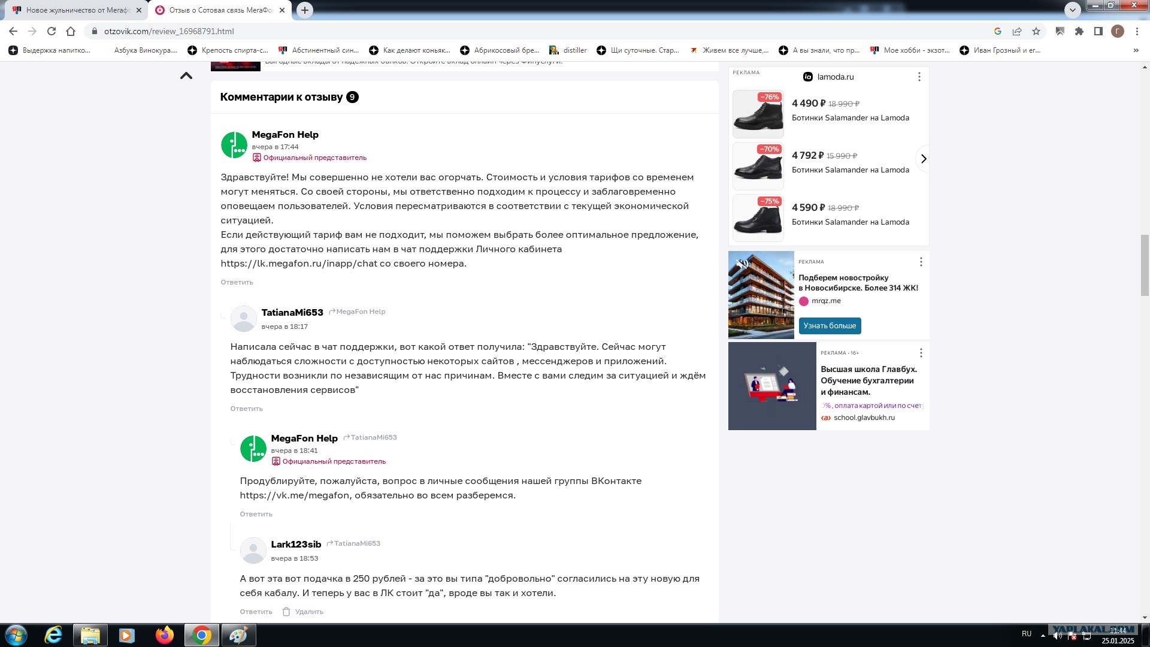
Task: Open the "Крепость спирта-с..." bookmark
Action: (228, 50)
